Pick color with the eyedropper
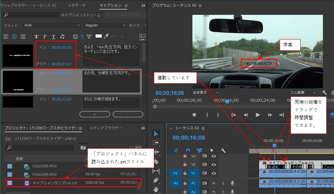Screen dimensions: 334x194 [x=106, y=36]
